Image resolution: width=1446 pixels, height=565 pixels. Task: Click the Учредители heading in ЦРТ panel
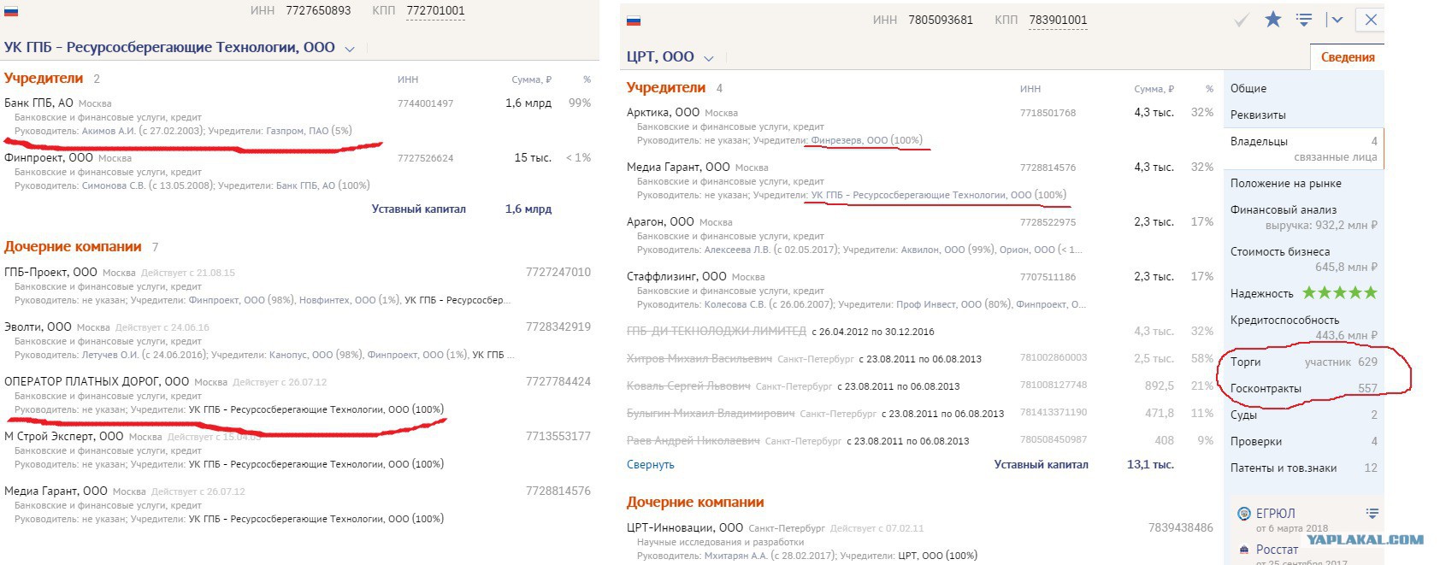(666, 88)
